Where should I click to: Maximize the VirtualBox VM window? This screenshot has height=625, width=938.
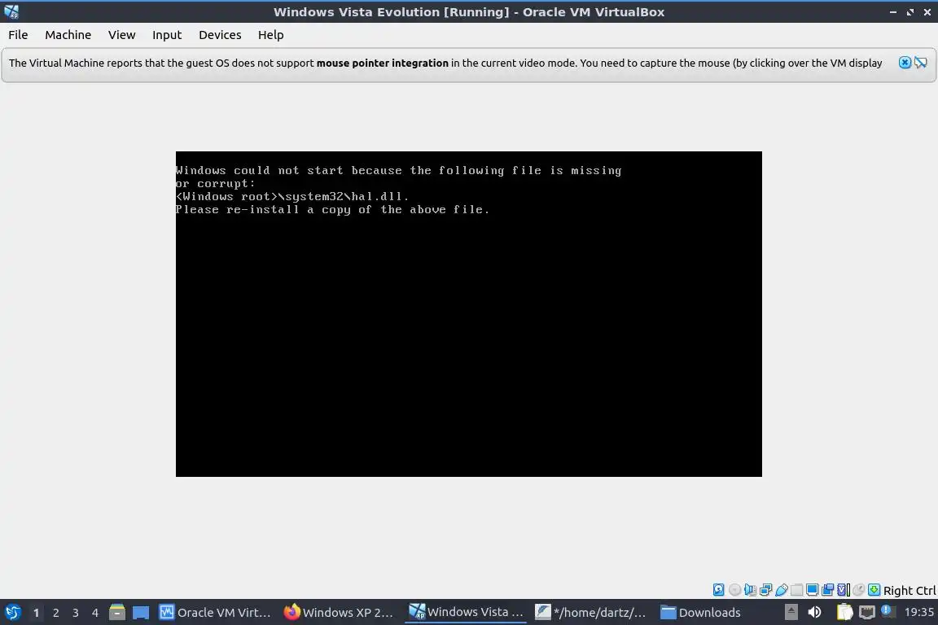910,12
